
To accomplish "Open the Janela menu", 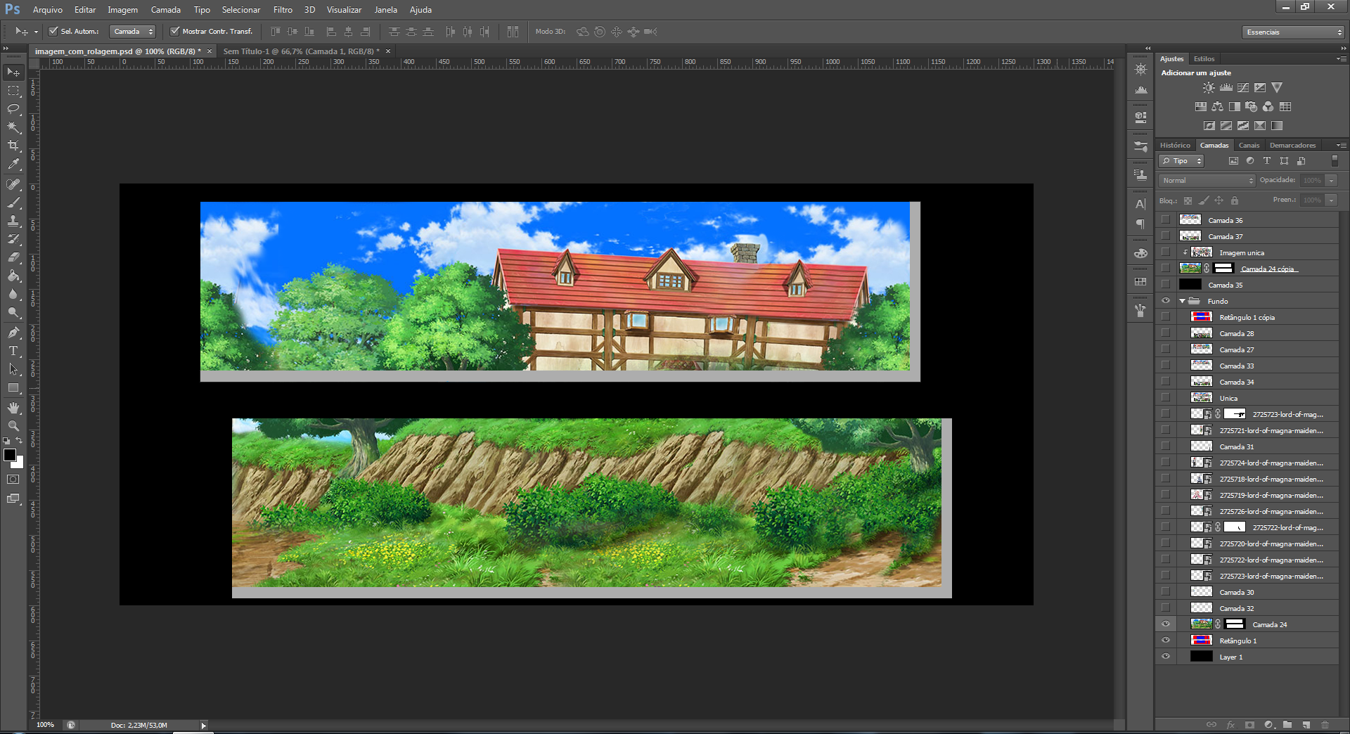I will [x=385, y=10].
